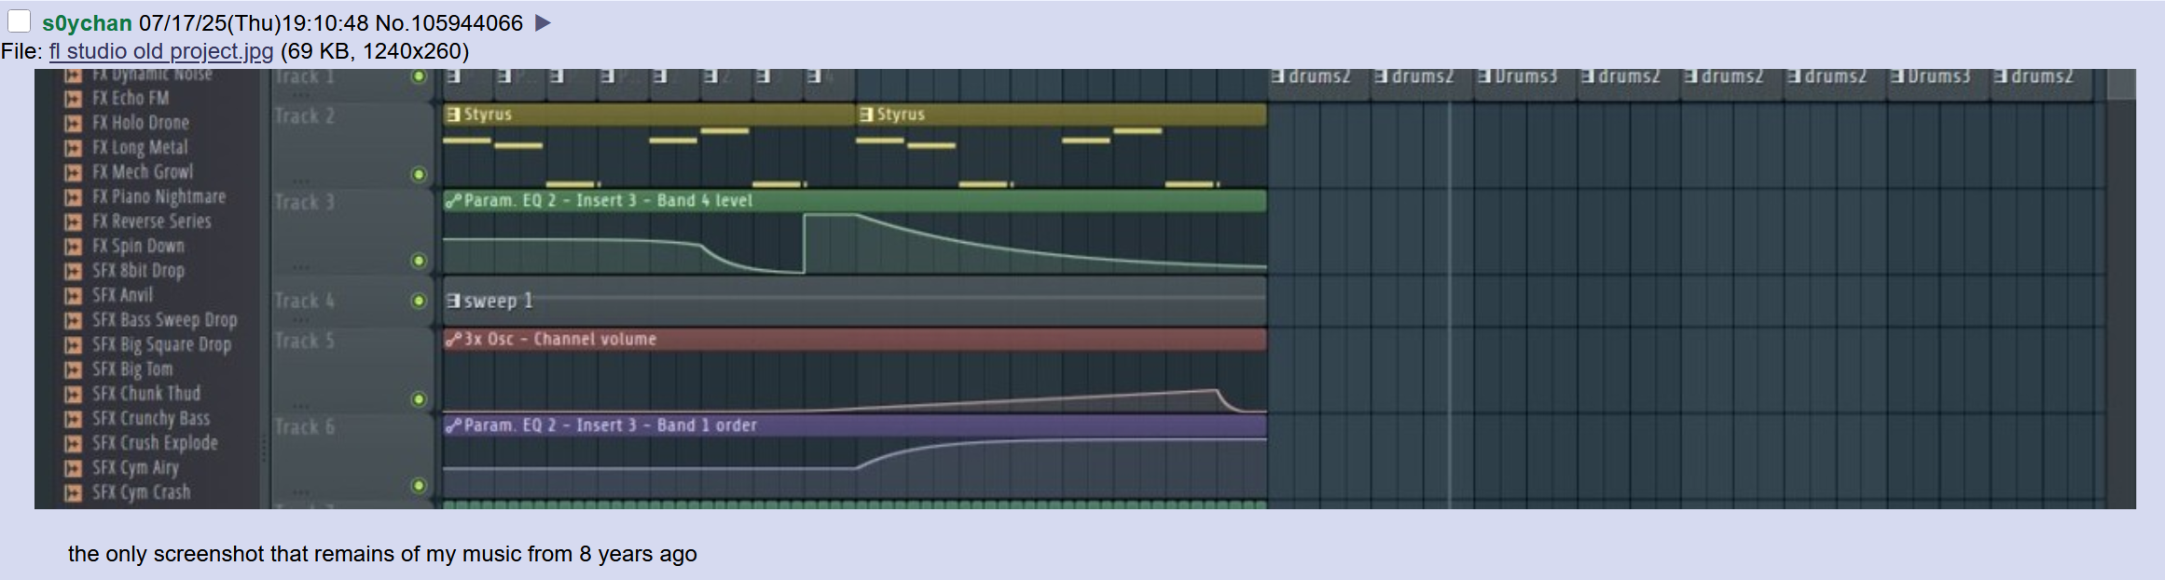This screenshot has height=580, width=2165.
Task: Mute Track 1 with its green light
Action: (x=419, y=76)
